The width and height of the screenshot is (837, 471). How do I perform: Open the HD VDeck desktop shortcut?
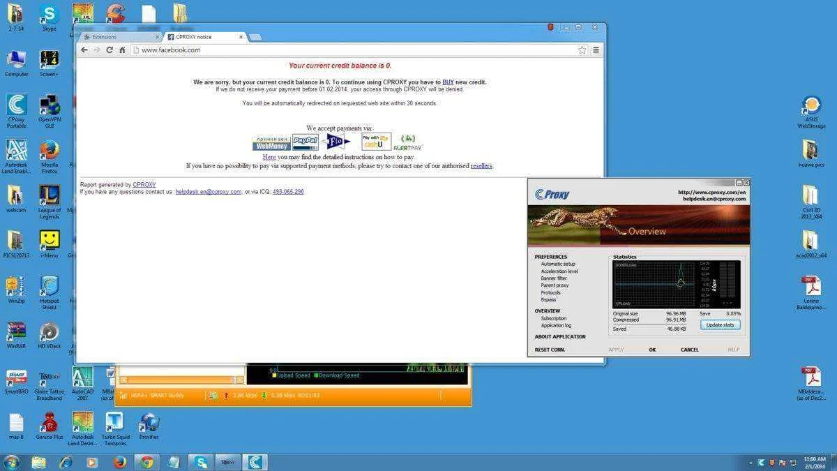49,335
